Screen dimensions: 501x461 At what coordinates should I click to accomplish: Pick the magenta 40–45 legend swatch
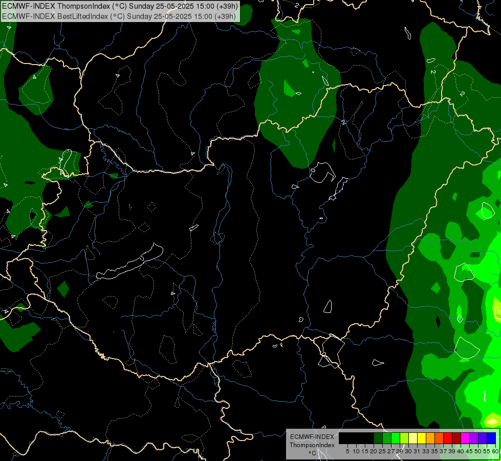(465, 438)
